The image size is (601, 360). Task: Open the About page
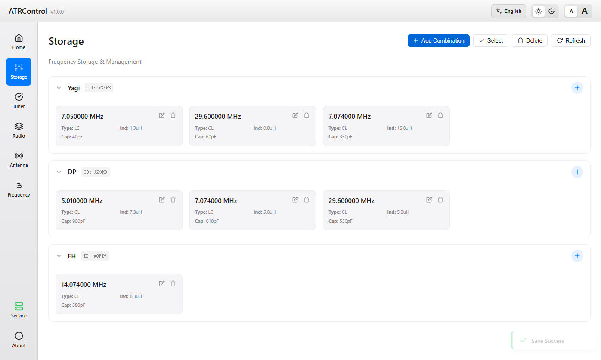tap(19, 340)
